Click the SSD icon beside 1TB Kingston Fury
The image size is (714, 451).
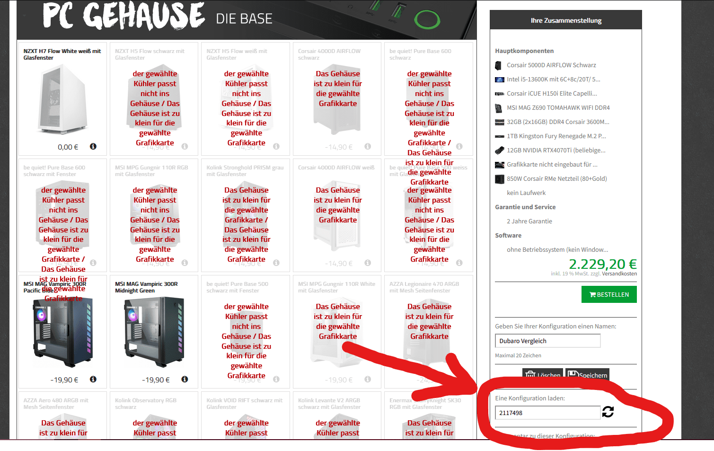click(x=499, y=136)
